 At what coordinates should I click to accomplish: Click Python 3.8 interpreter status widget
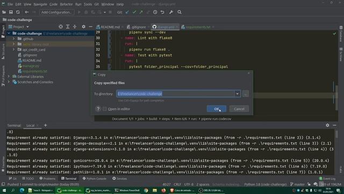265,184
